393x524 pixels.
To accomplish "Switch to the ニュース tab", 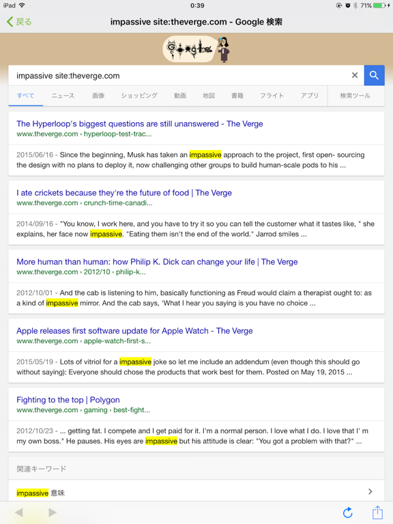I will click(x=63, y=96).
